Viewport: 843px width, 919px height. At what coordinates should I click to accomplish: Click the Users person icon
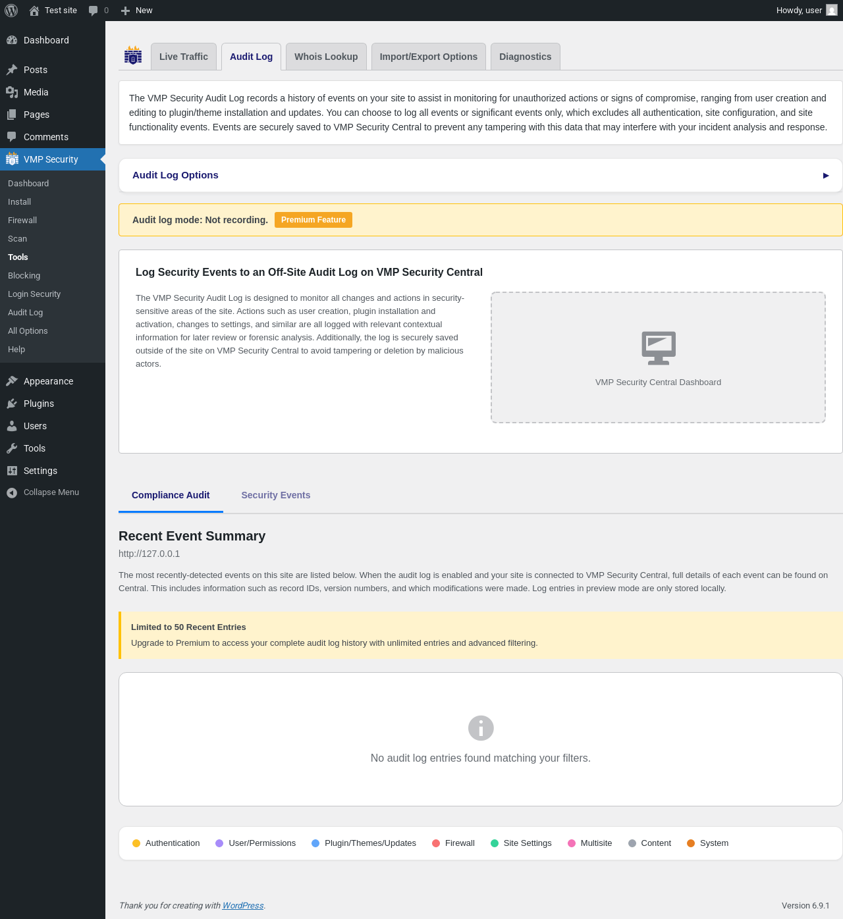[12, 426]
